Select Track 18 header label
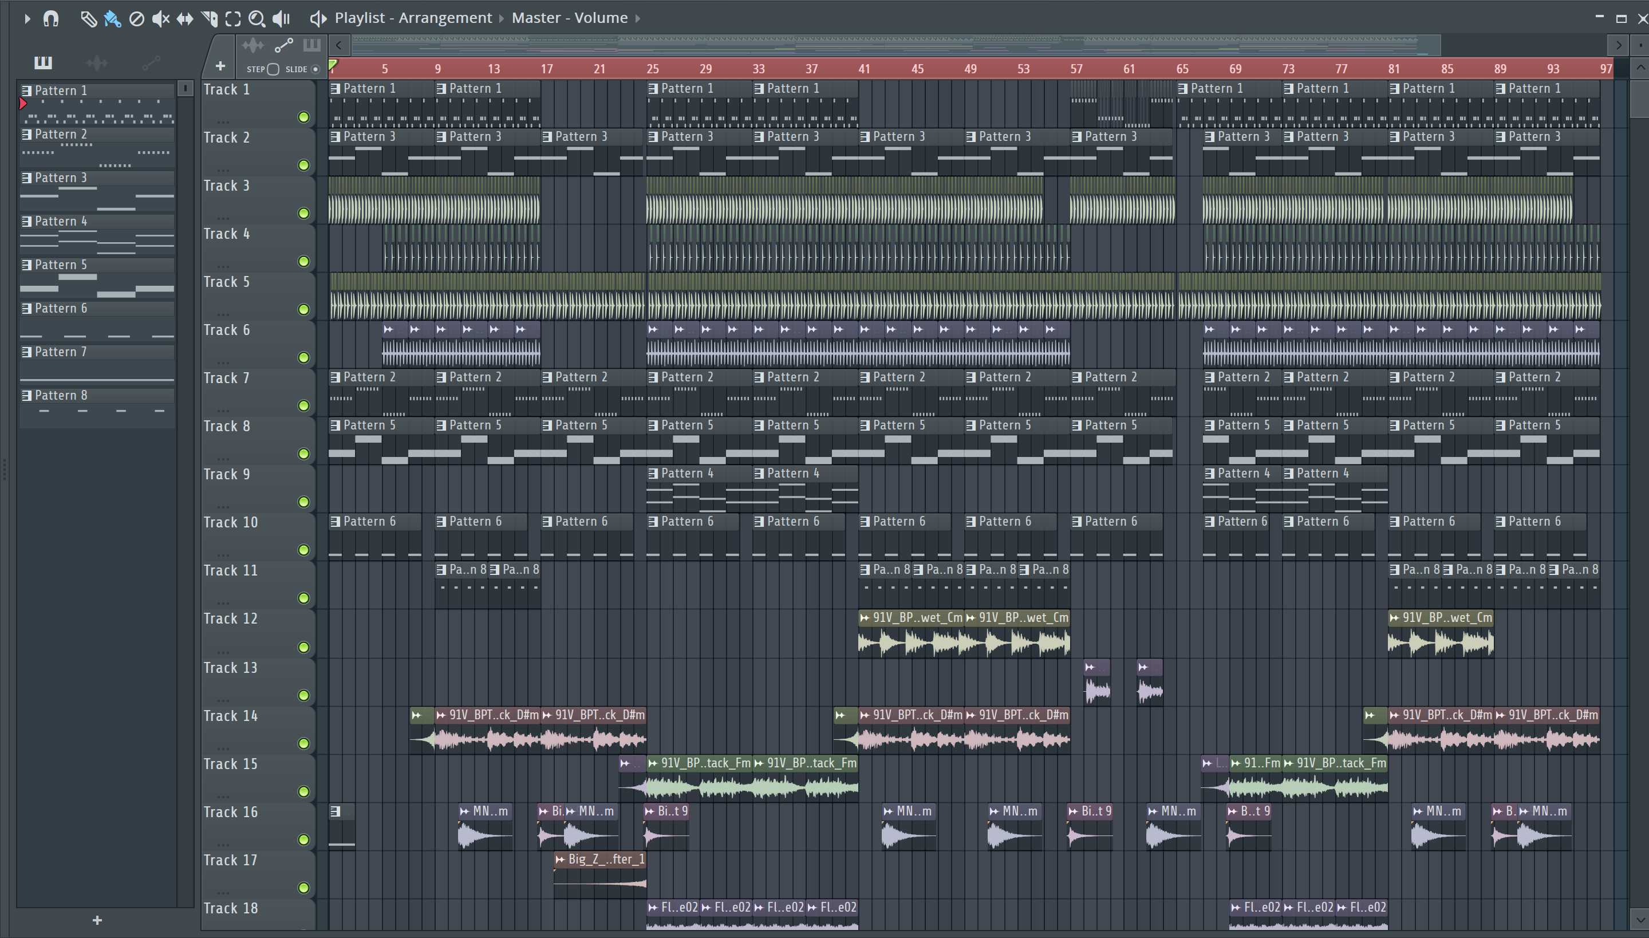 [231, 908]
